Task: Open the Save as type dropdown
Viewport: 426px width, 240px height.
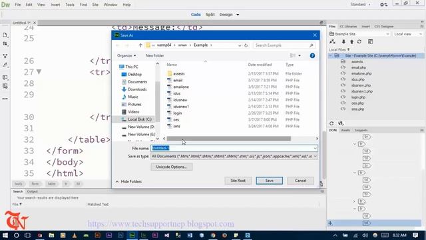Action: point(315,156)
